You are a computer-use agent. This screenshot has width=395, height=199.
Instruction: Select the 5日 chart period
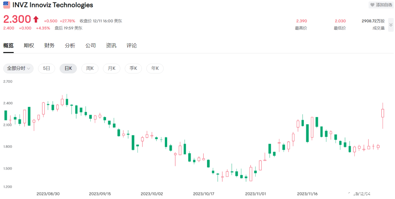[x=46, y=68]
